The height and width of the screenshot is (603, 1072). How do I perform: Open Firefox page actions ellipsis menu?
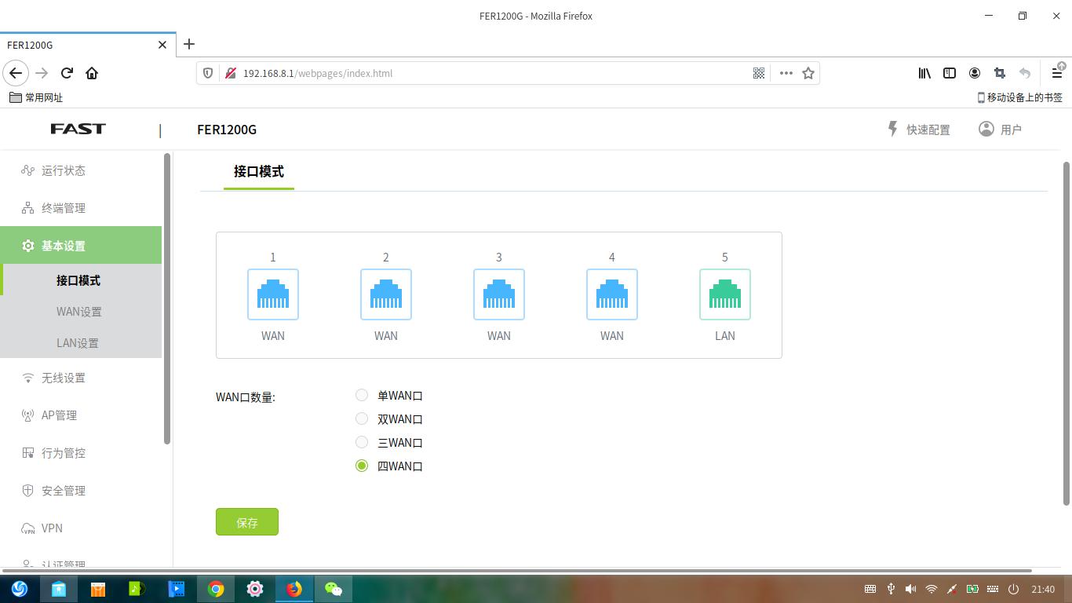(x=786, y=73)
